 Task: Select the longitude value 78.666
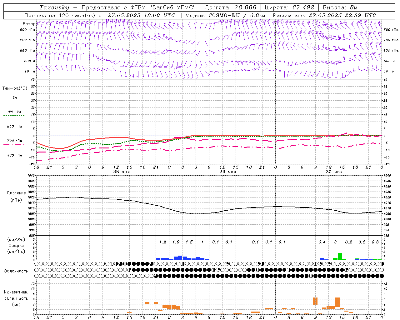click(x=245, y=7)
